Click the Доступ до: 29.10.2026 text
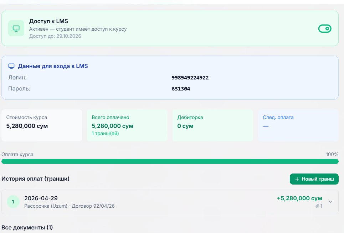Viewport: 344px width, 233px height. click(55, 36)
